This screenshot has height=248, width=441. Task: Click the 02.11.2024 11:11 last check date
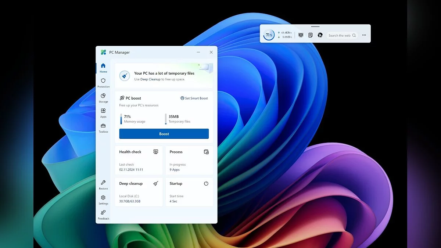pyautogui.click(x=131, y=170)
